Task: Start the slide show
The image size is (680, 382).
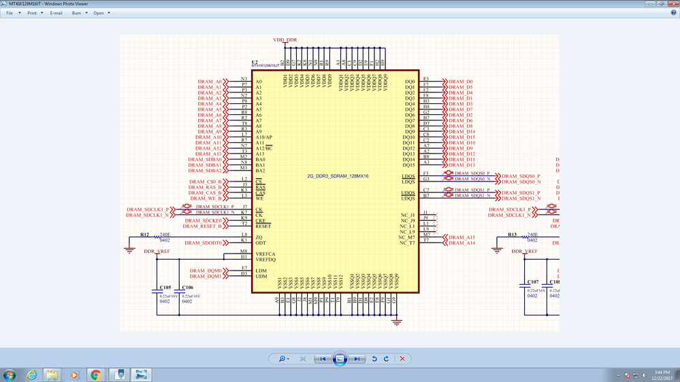Action: 340,359
